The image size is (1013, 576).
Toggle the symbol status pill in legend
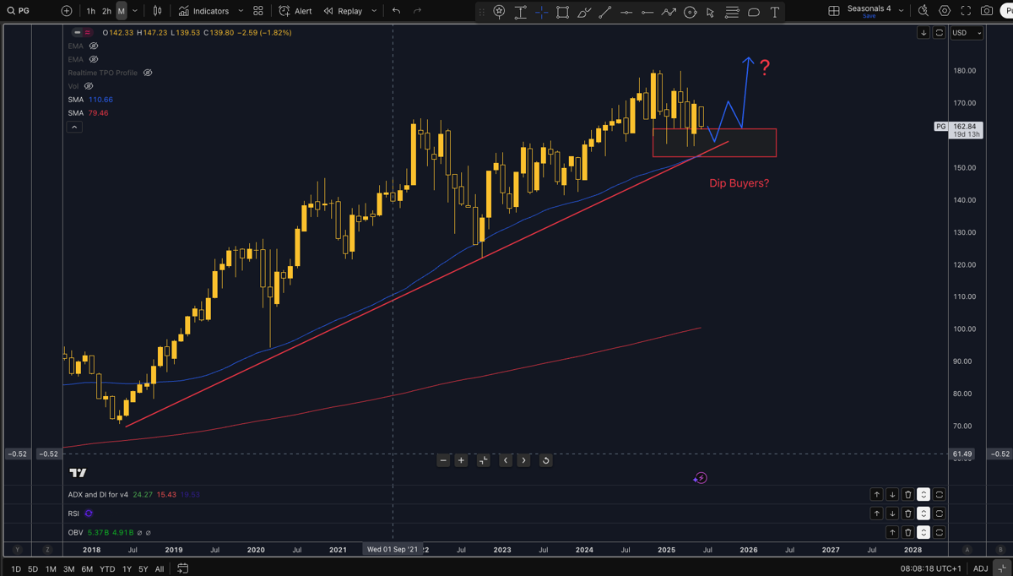pos(82,32)
